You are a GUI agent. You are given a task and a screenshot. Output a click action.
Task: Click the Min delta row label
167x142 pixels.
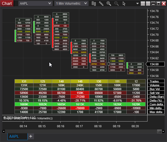pos(156,108)
